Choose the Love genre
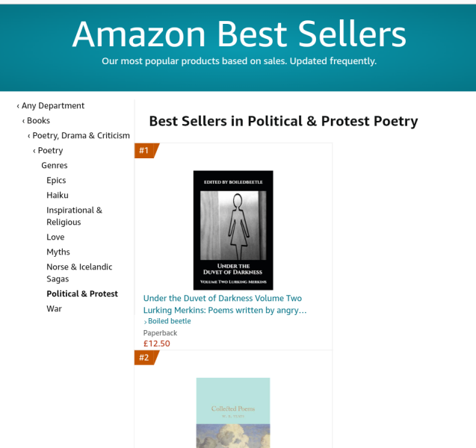The height and width of the screenshot is (448, 476). [55, 237]
